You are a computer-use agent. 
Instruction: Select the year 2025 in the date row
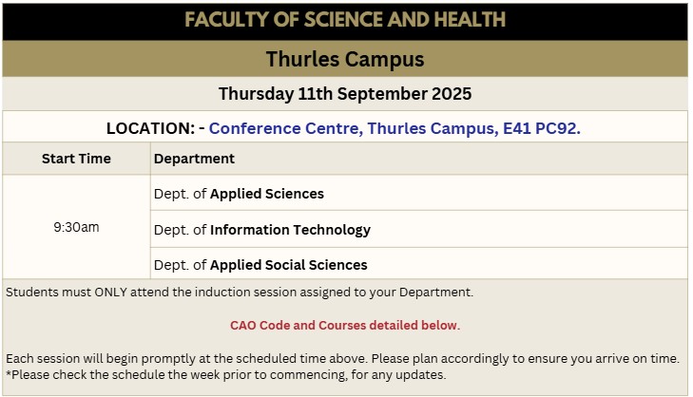pyautogui.click(x=452, y=94)
